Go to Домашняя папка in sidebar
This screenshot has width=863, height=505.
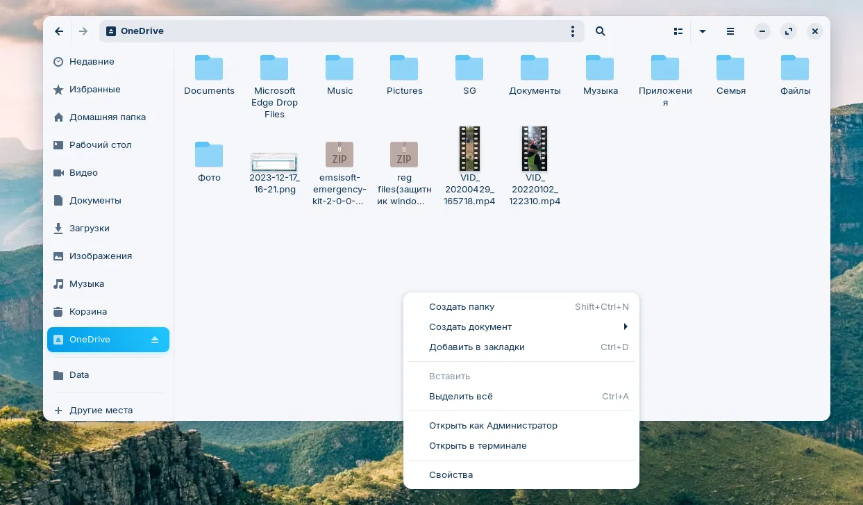click(x=108, y=117)
